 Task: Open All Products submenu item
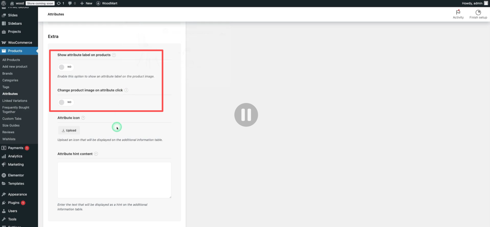tap(11, 60)
